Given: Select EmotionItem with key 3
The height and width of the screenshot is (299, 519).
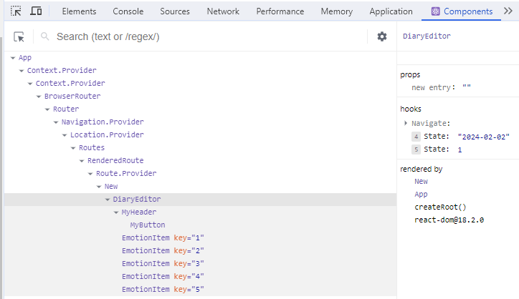Looking at the screenshot, I should click(x=163, y=263).
